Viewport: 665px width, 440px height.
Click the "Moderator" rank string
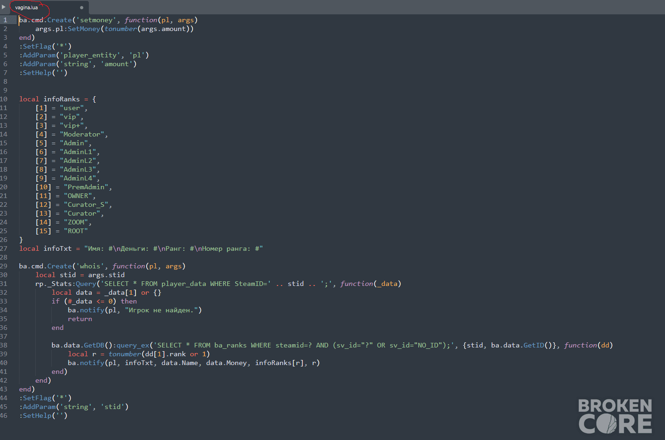[82, 134]
